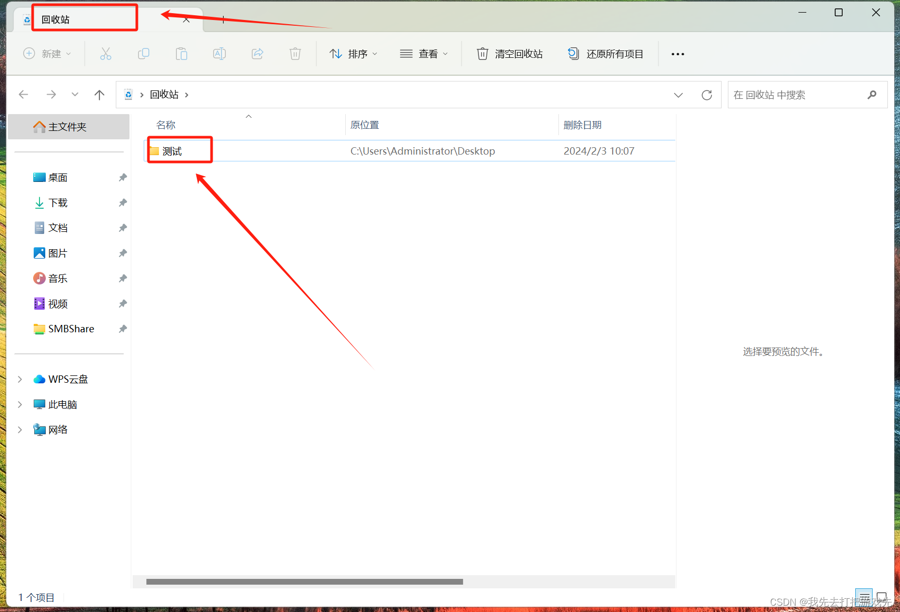
Task: Click the pin icon next to 视频
Action: pos(123,304)
